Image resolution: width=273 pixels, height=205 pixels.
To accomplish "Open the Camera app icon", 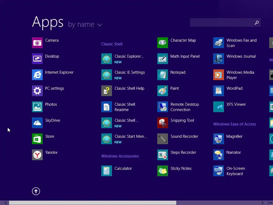I will tap(37, 43).
